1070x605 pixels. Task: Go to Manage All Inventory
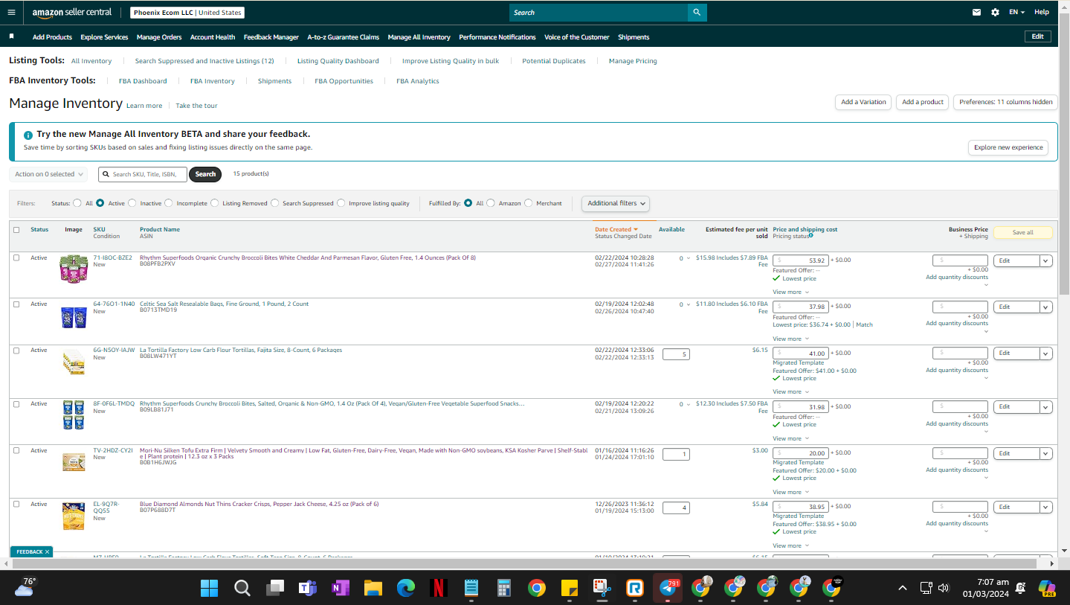[419, 37]
